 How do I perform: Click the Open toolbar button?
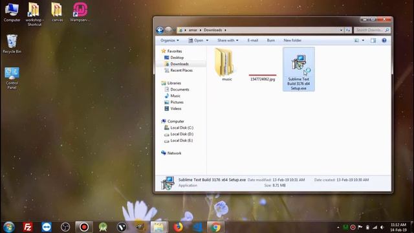[x=196, y=40]
